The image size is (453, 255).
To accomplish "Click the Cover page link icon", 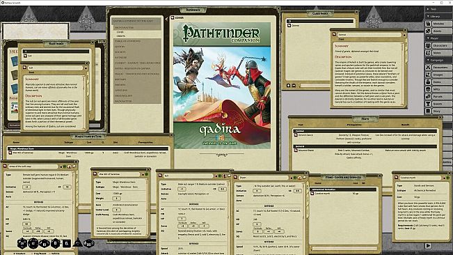I will pos(173,17).
